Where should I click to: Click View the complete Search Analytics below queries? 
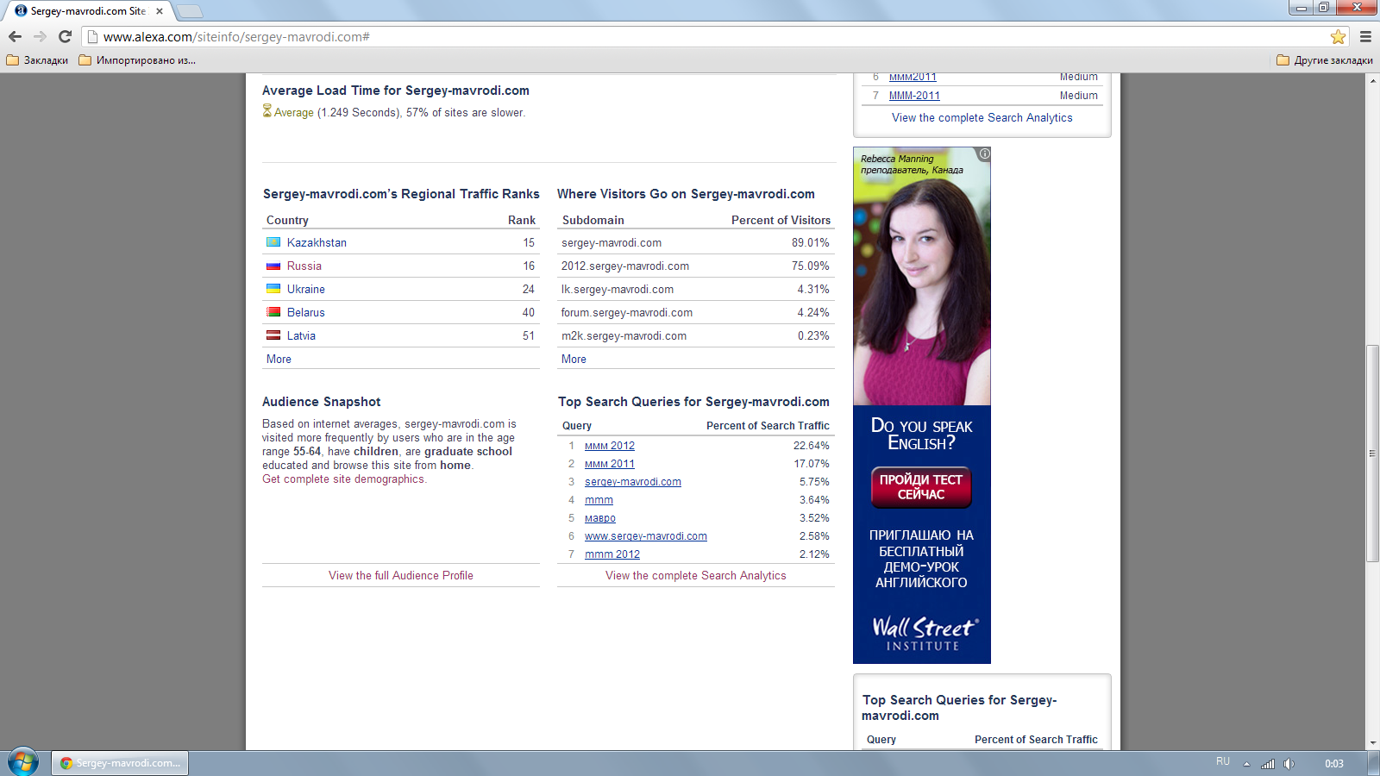(696, 575)
